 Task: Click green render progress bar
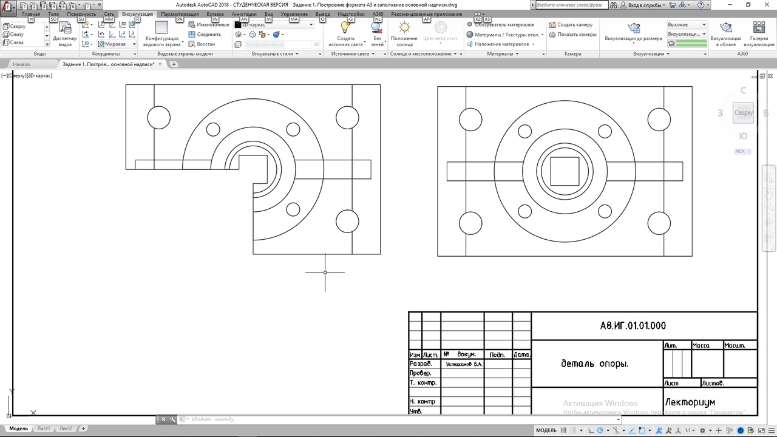691,44
